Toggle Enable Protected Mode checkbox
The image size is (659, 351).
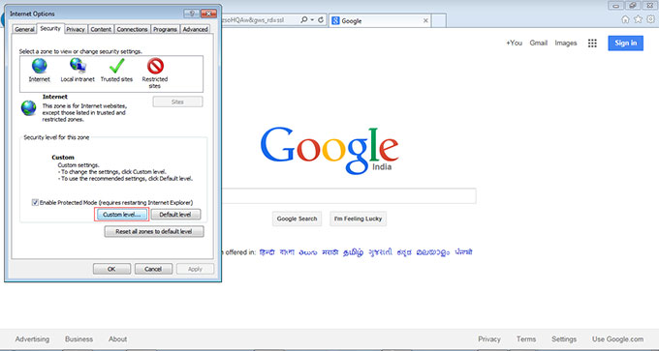[35, 202]
